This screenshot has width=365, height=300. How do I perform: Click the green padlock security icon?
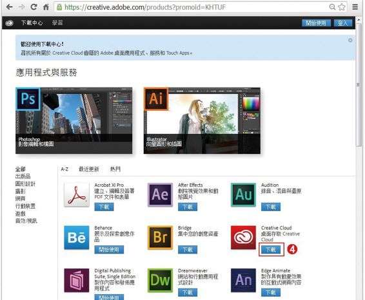tap(59, 7)
